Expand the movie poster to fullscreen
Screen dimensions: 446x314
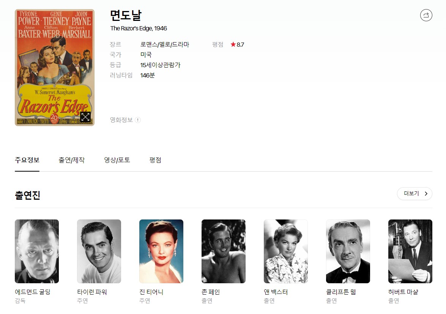pyautogui.click(x=85, y=117)
